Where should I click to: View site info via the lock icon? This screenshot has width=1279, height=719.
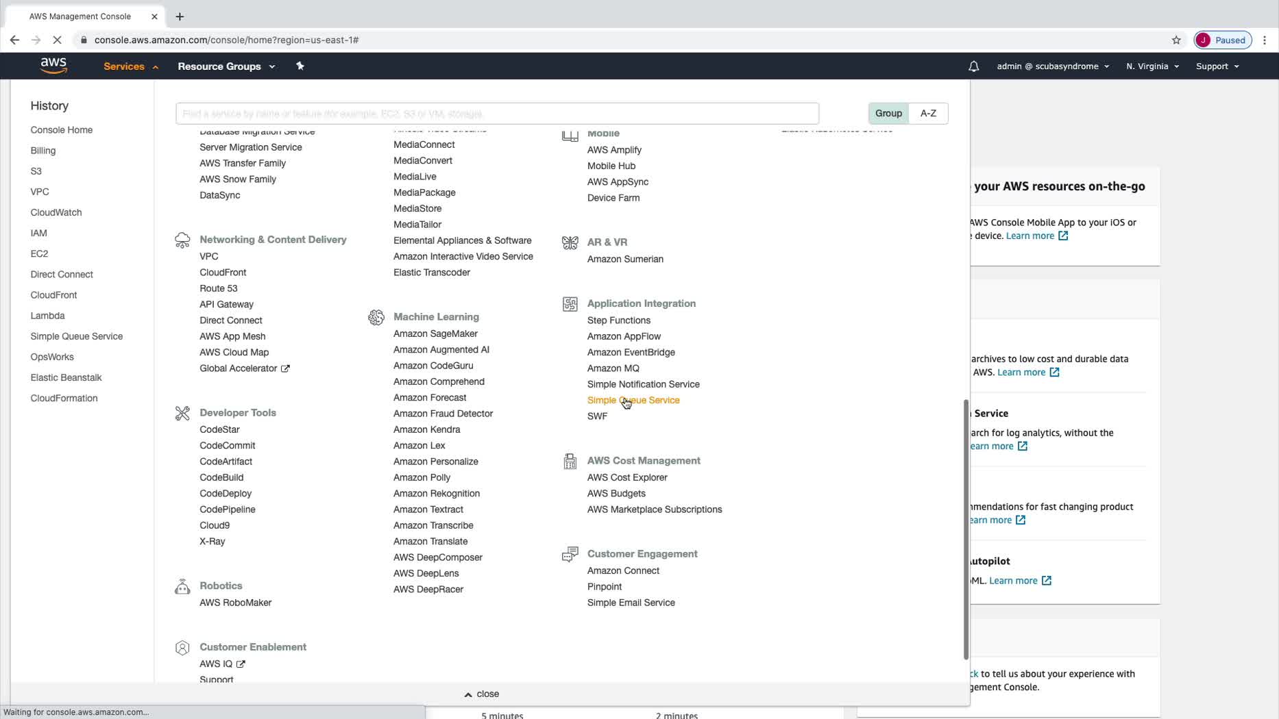[x=84, y=40]
